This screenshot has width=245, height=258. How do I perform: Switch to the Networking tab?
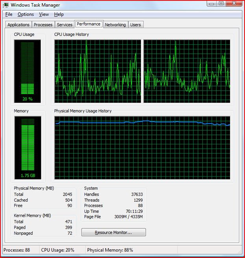[x=115, y=25]
